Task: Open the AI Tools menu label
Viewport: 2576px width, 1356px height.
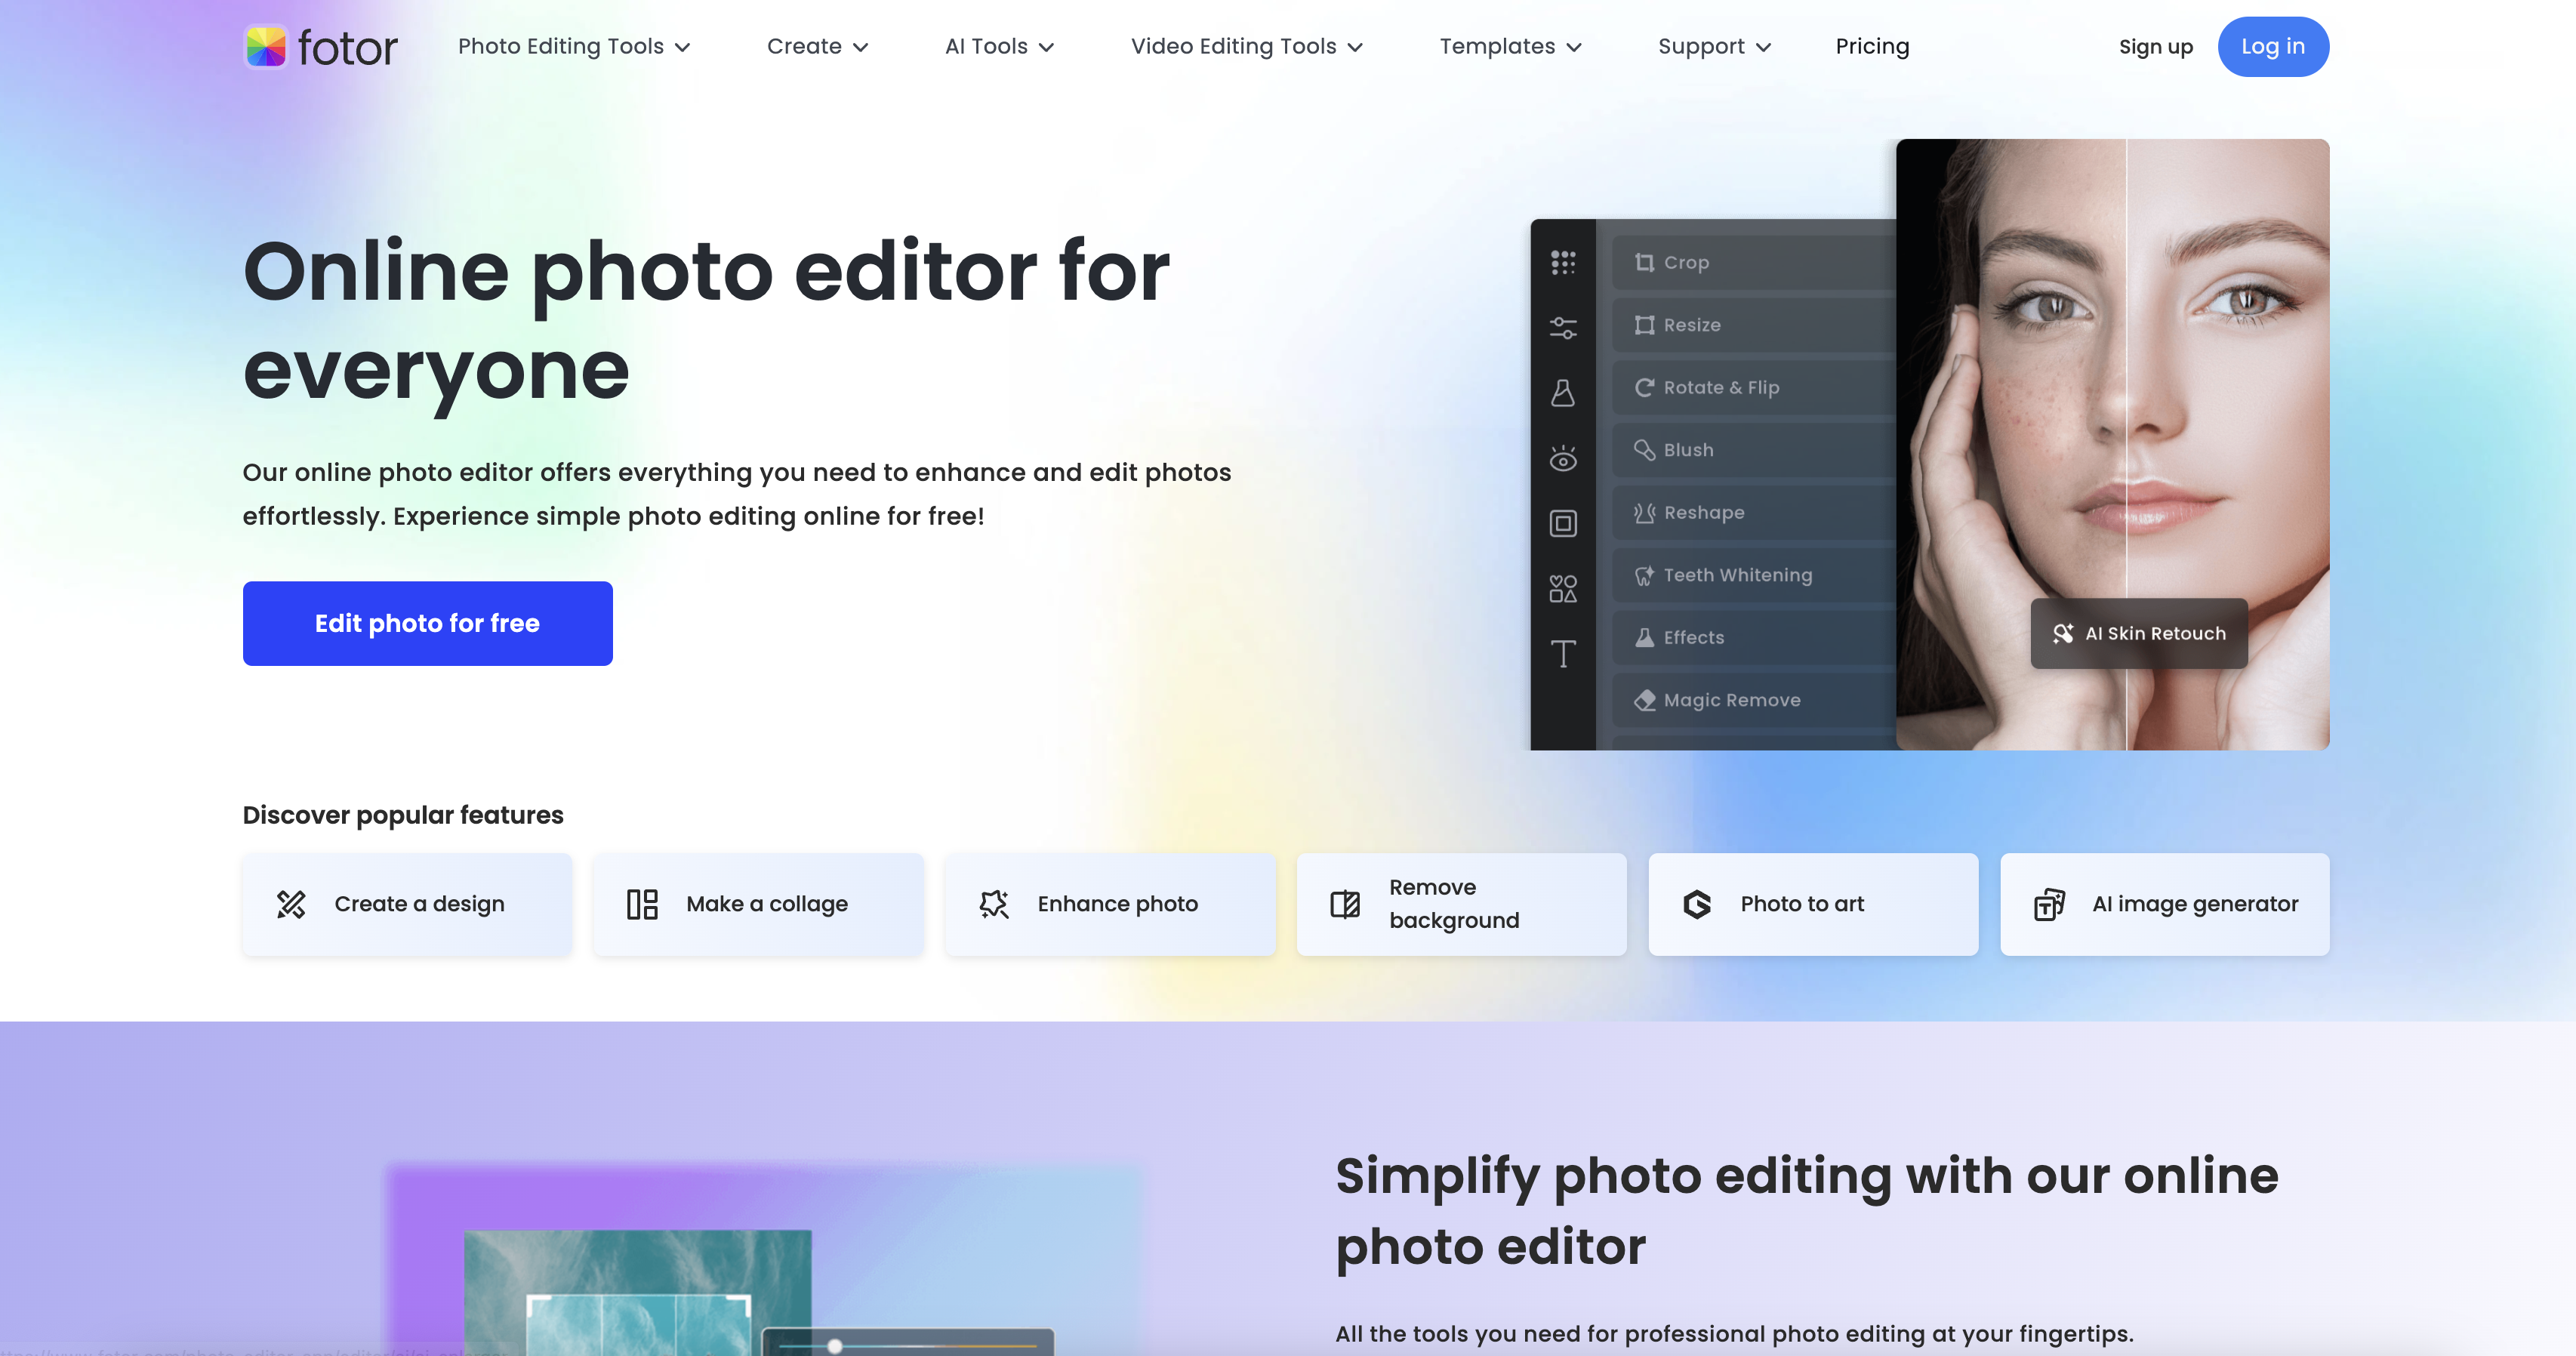Action: point(986,46)
